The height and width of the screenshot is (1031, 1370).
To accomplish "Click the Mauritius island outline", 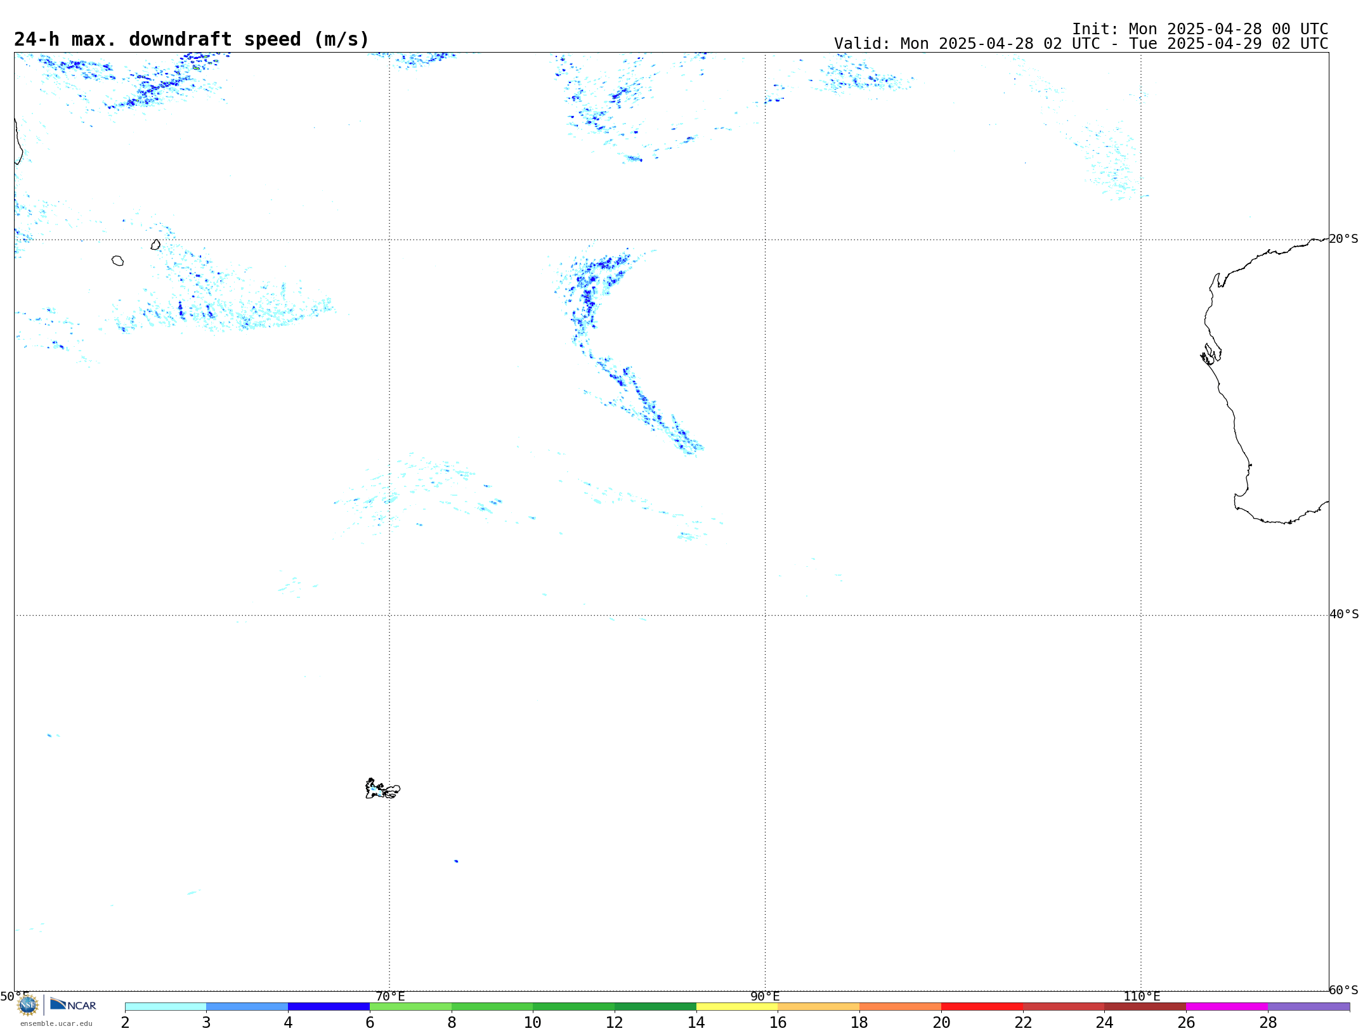I will 155,244.
